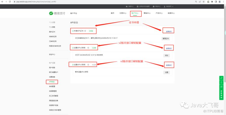Open 已审核任务 in the left menu
The width and height of the screenshot is (226, 115).
(53, 41)
